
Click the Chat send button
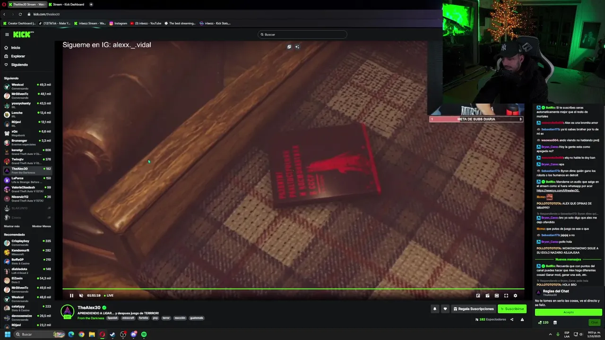[x=595, y=323]
